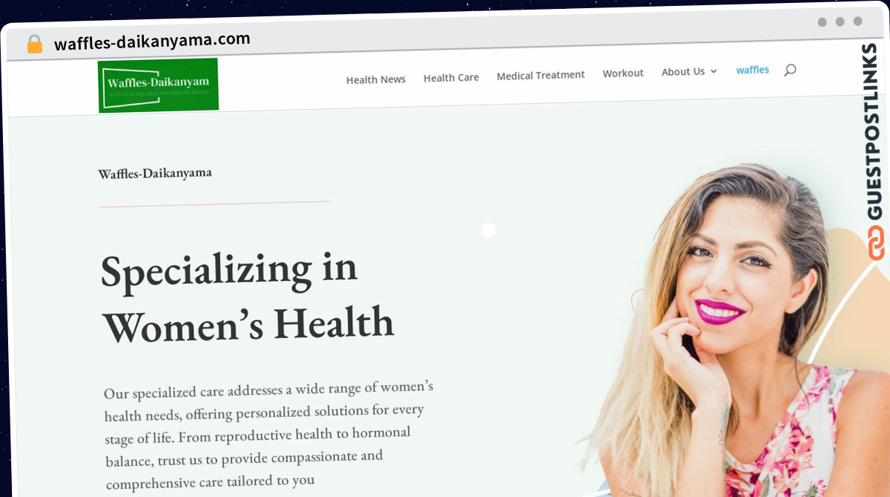The height and width of the screenshot is (497, 890).
Task: Open the Workout nav link
Action: tap(623, 73)
